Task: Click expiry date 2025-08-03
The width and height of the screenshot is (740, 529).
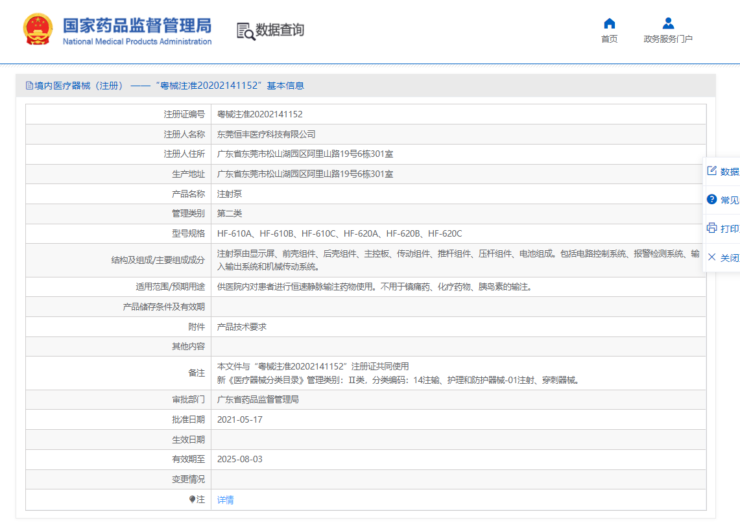Action: click(x=240, y=459)
